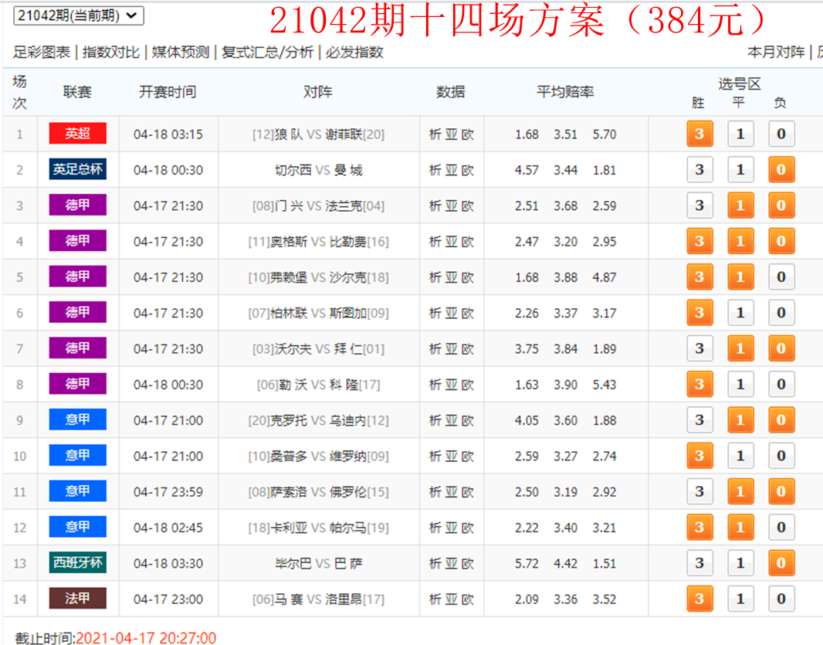Viewport: 823px width, 645px height.
Task: Open the 必发指数 link
Action: [x=355, y=52]
